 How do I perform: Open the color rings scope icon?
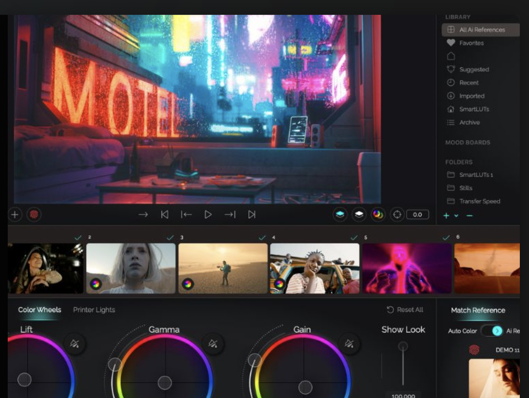click(x=378, y=215)
